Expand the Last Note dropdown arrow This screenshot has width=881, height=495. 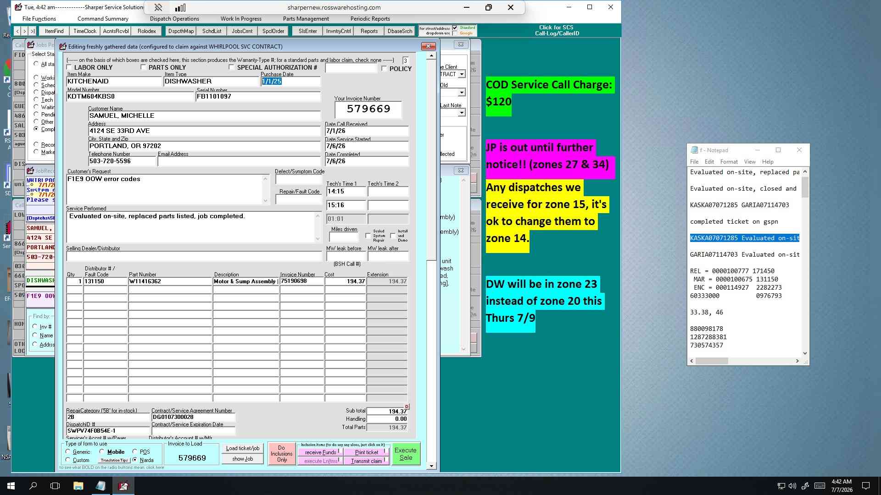point(462,113)
